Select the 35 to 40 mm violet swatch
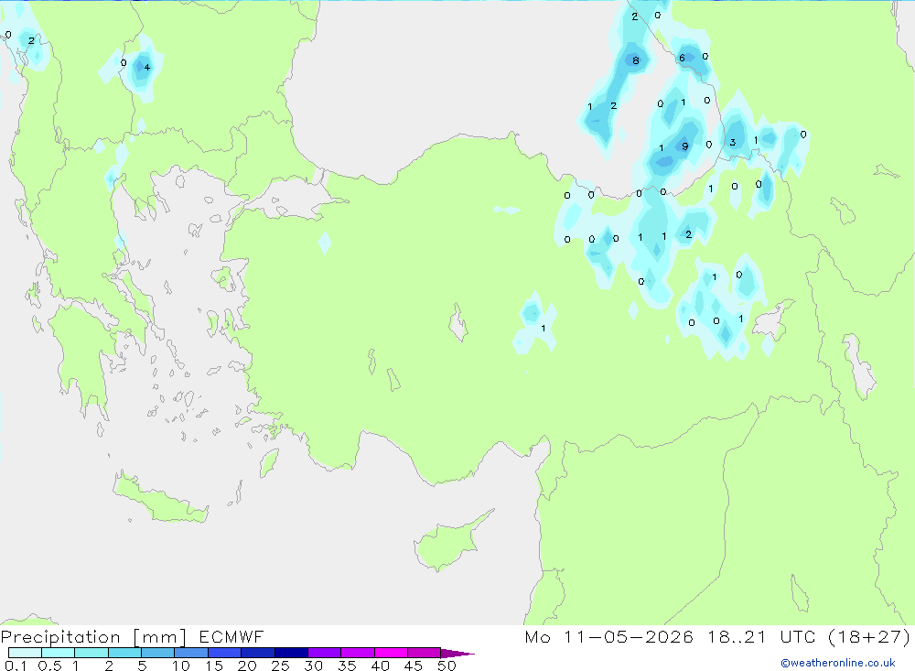 pos(357,653)
